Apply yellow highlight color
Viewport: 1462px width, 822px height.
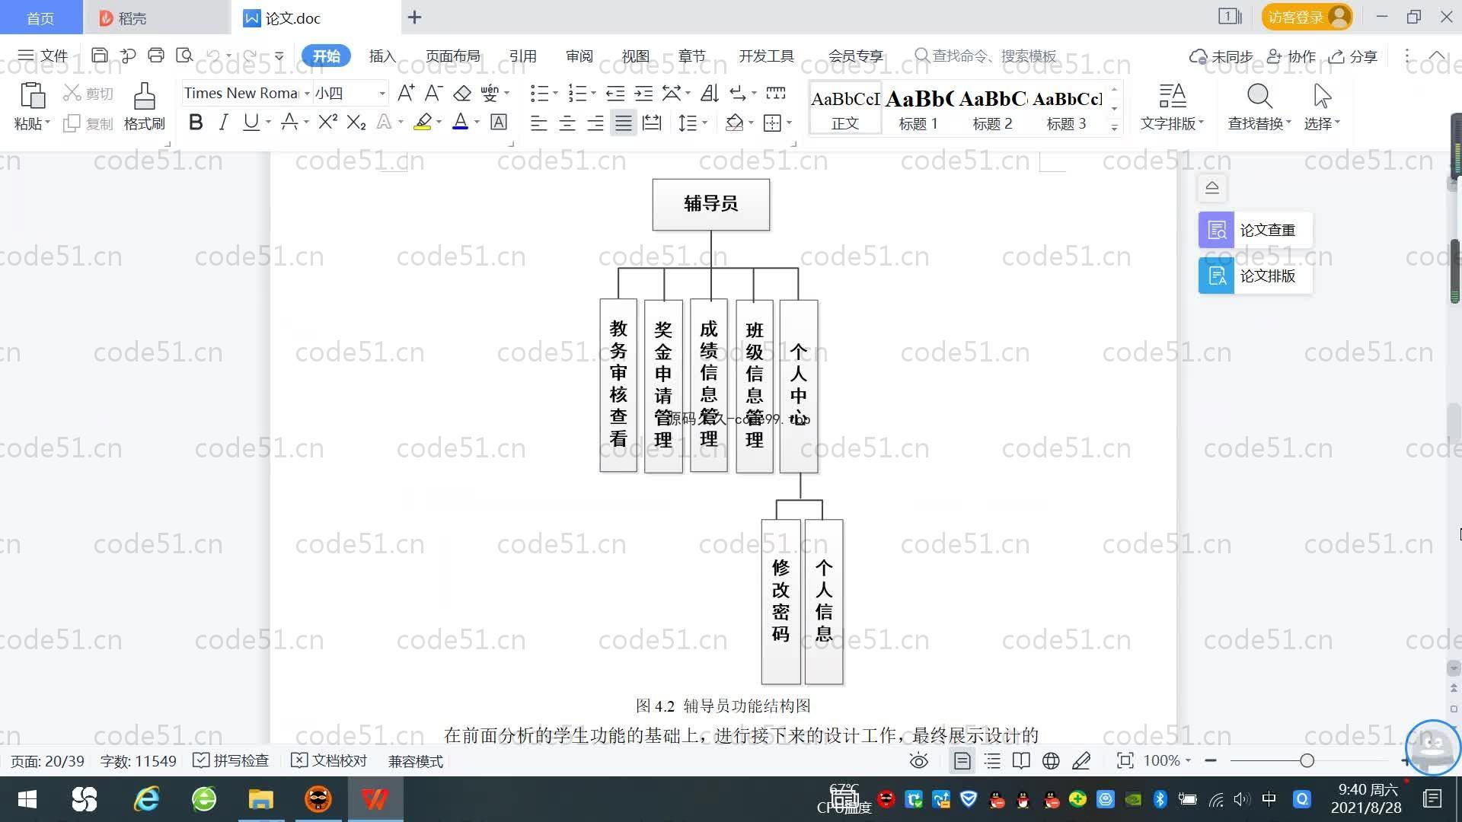pos(423,122)
